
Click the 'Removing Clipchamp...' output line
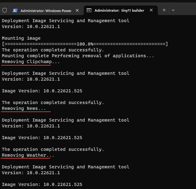point(31,62)
